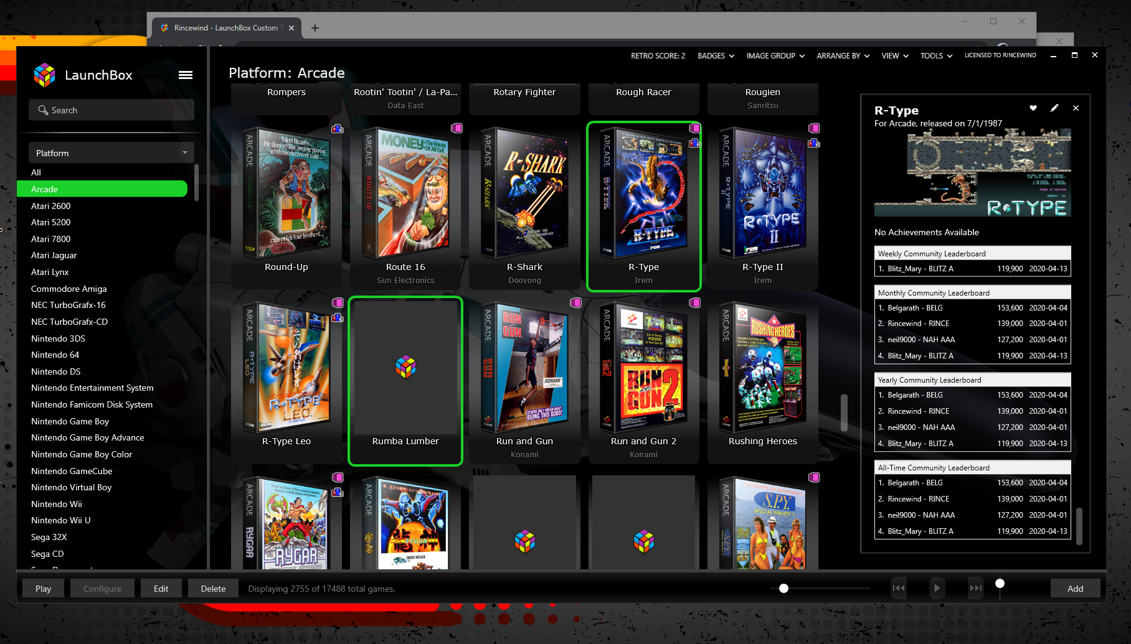The image size is (1131, 644).
Task: Click the Configure button
Action: point(103,589)
